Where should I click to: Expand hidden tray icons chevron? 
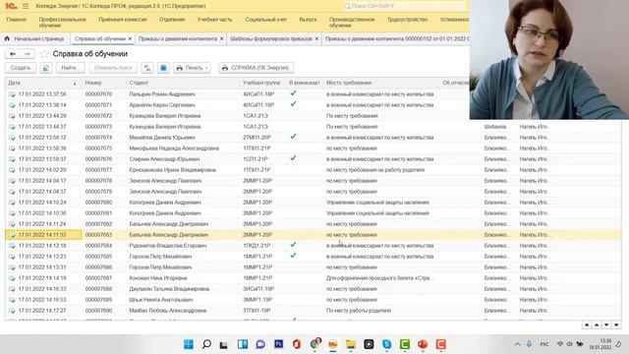click(x=517, y=344)
